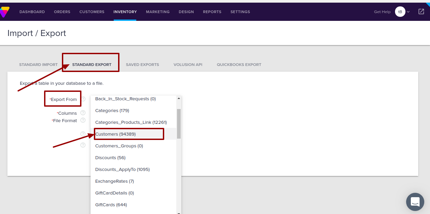430x214 pixels.
Task: Switch to QuickBooks Export tab
Action: tap(239, 65)
